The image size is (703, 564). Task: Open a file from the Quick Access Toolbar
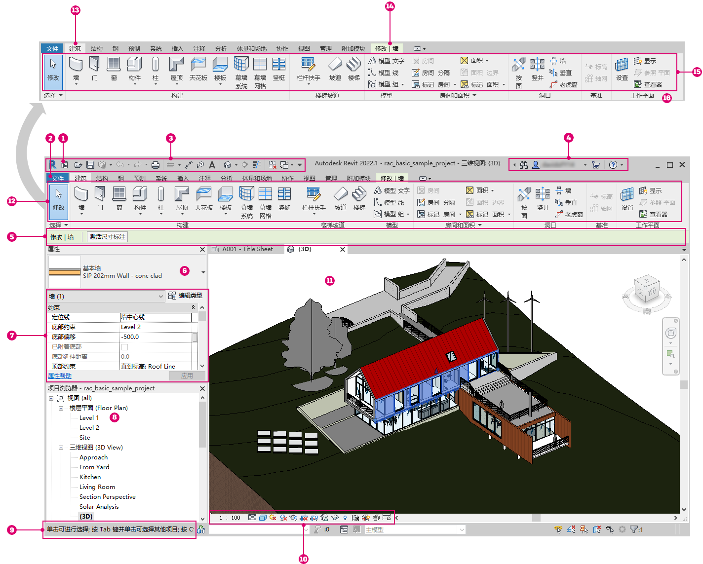tap(78, 165)
